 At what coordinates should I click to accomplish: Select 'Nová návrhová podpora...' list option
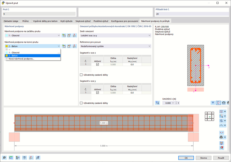tap(33, 59)
